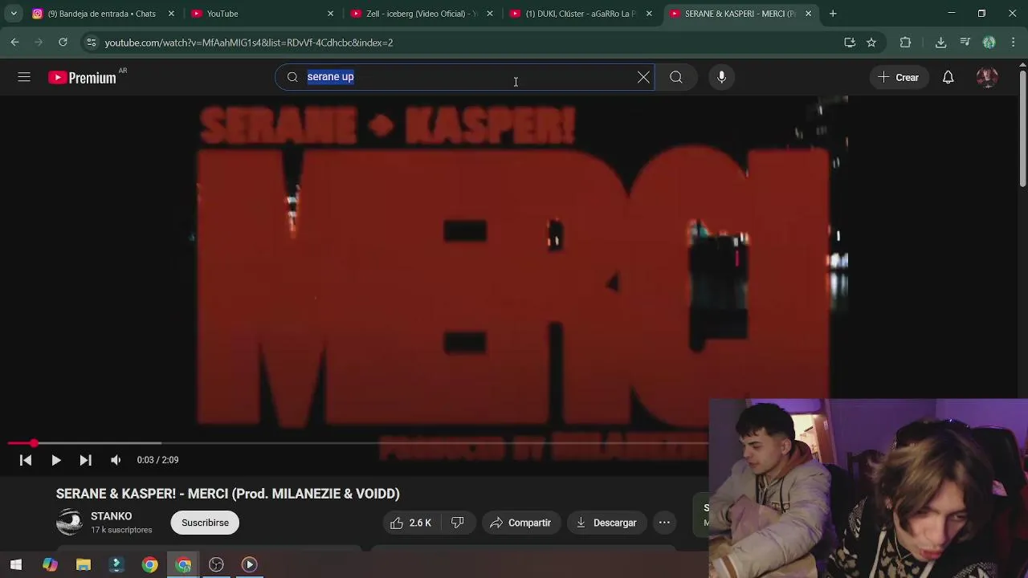Open Chrome downloads icon
The image size is (1028, 578).
(x=940, y=43)
